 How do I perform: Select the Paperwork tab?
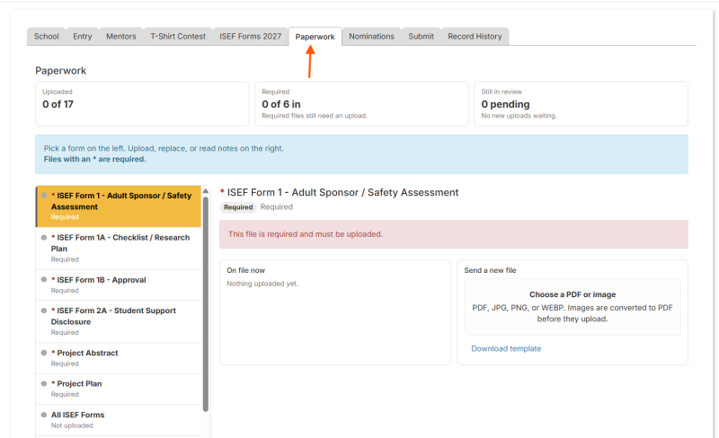(315, 37)
